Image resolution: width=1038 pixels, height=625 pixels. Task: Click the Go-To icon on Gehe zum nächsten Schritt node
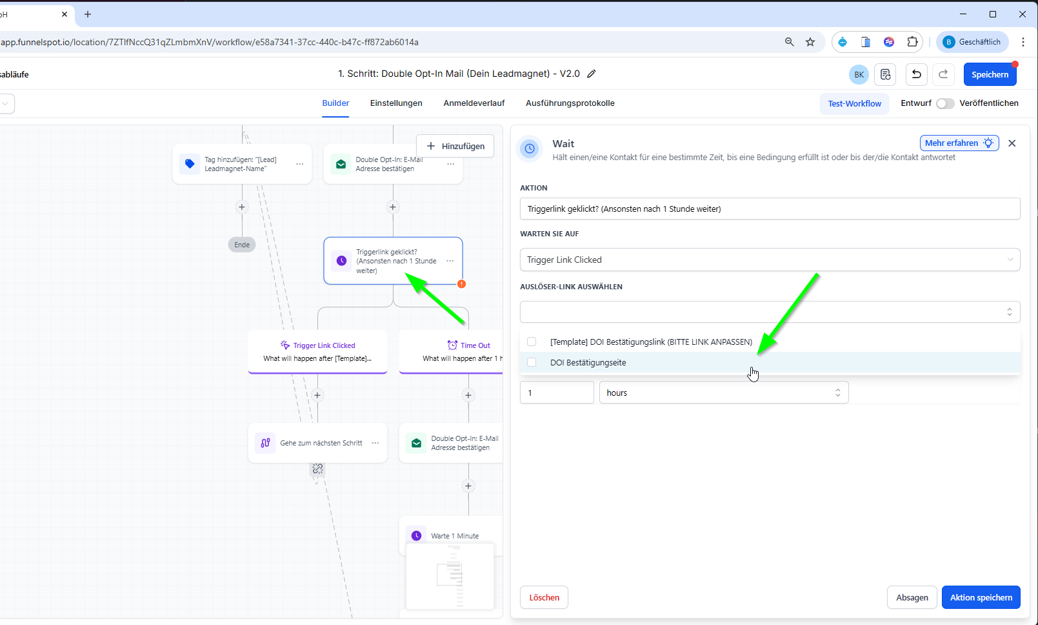tap(265, 443)
